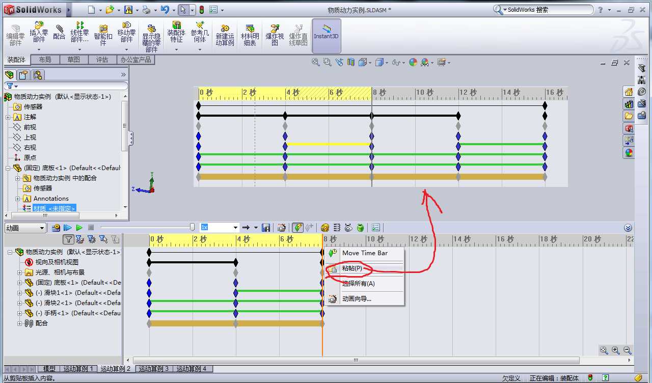Viewport: 652px width, 383px height.
Task: Click the Spring icon in motion toolbar
Action: [337, 228]
